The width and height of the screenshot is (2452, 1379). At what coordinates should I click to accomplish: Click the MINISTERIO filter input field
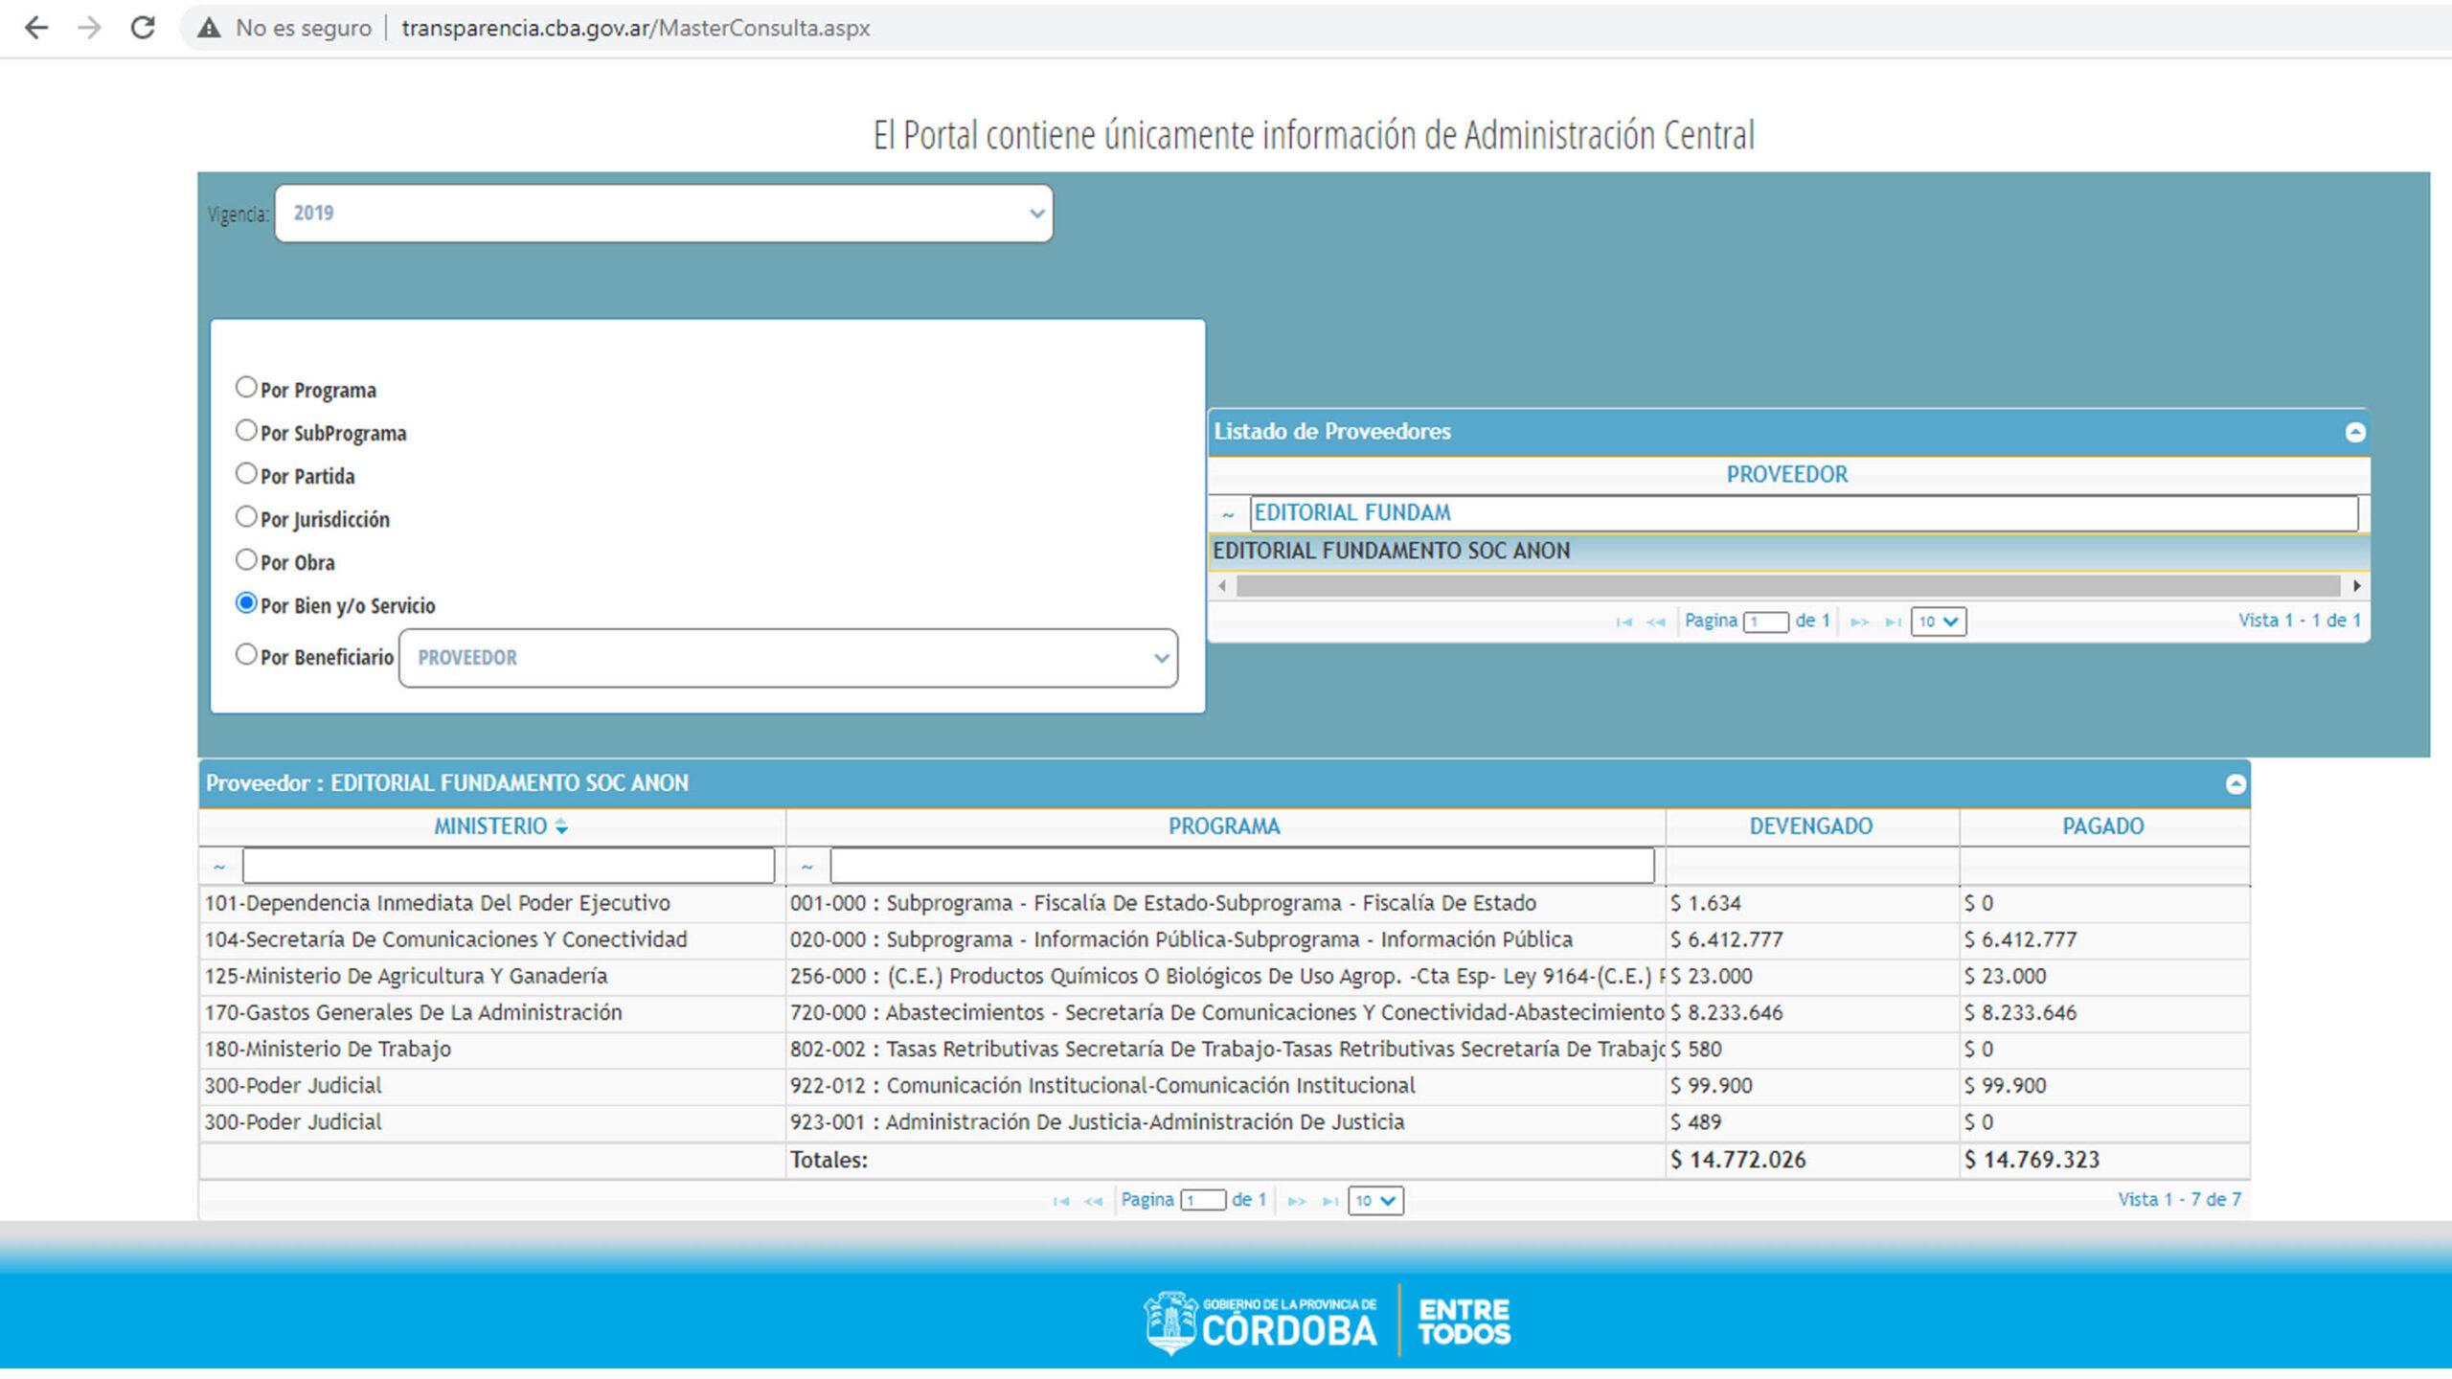tap(508, 866)
